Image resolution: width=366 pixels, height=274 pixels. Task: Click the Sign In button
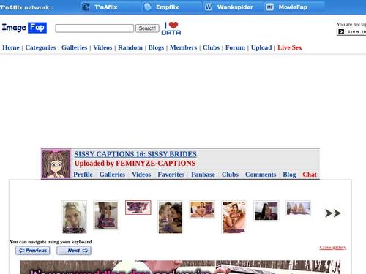(351, 31)
